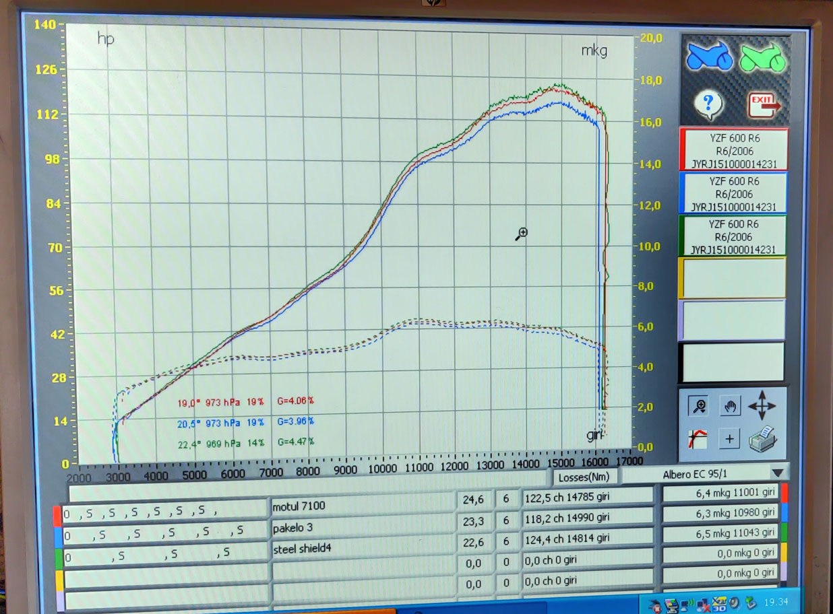
Task: Select the green-bordered YZF 600 R6 run slot
Action: pos(733,235)
